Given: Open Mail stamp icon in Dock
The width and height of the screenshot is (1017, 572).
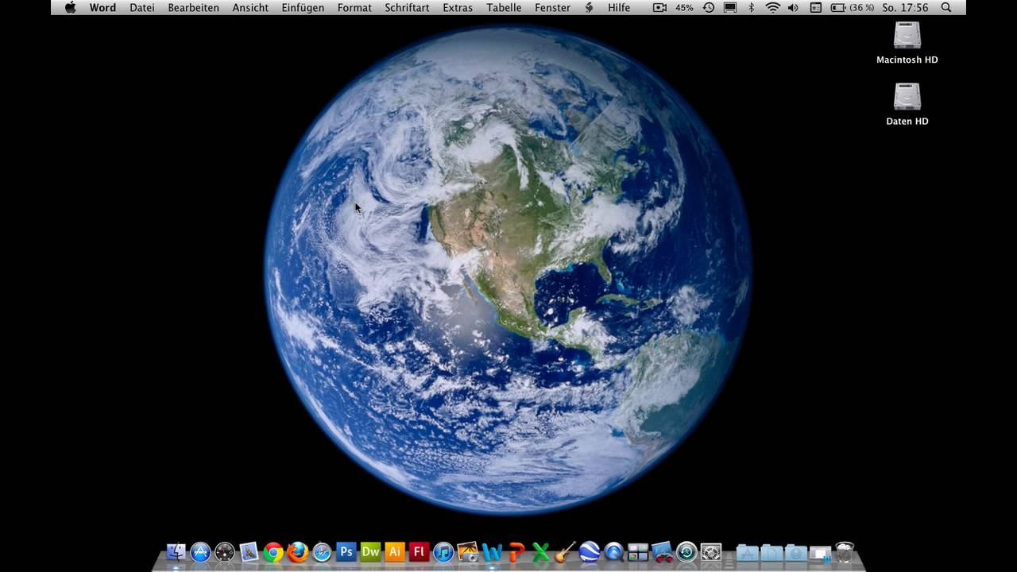Looking at the screenshot, I should click(x=249, y=552).
